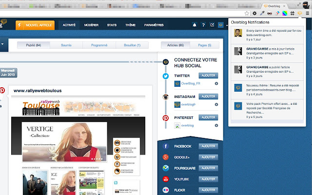Click the Instagram camera icon
Viewport: 312px width, 195px height.
click(x=166, y=97)
